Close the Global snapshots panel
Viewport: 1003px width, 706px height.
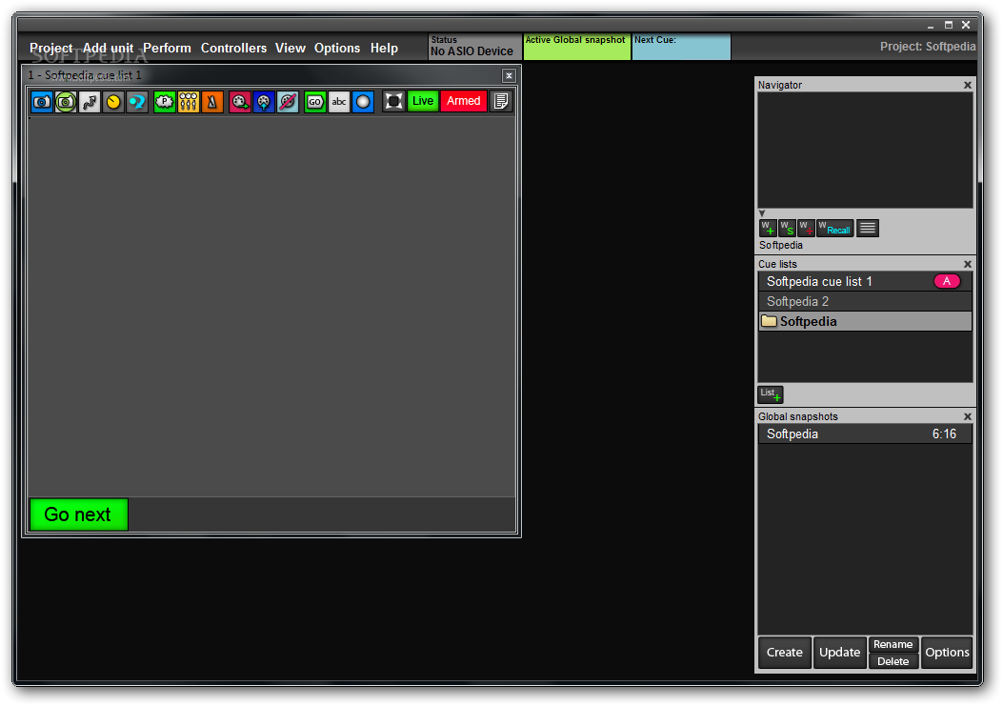pos(967,416)
